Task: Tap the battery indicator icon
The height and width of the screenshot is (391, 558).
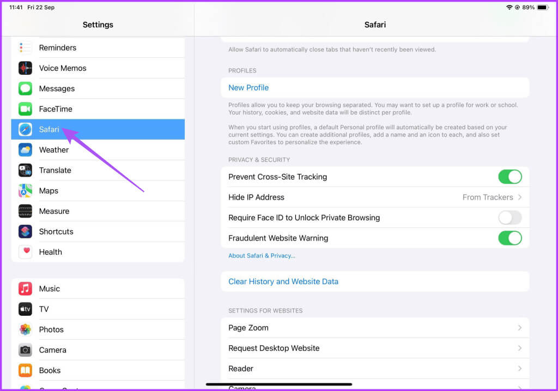Action: point(543,7)
